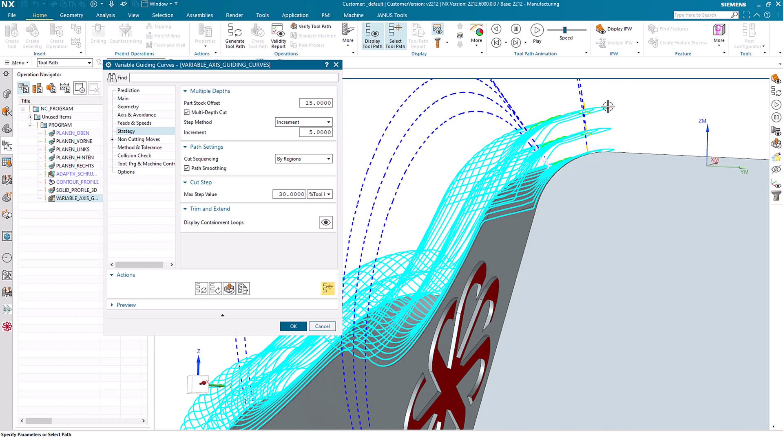Toggle the Multi-Depth Cut checkbox
783x439 pixels.
[187, 112]
